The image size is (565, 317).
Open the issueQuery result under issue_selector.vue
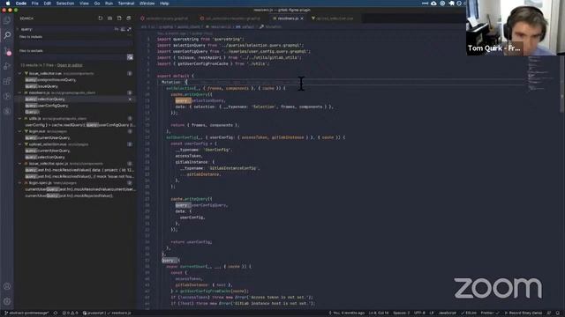pyautogui.click(x=41, y=86)
